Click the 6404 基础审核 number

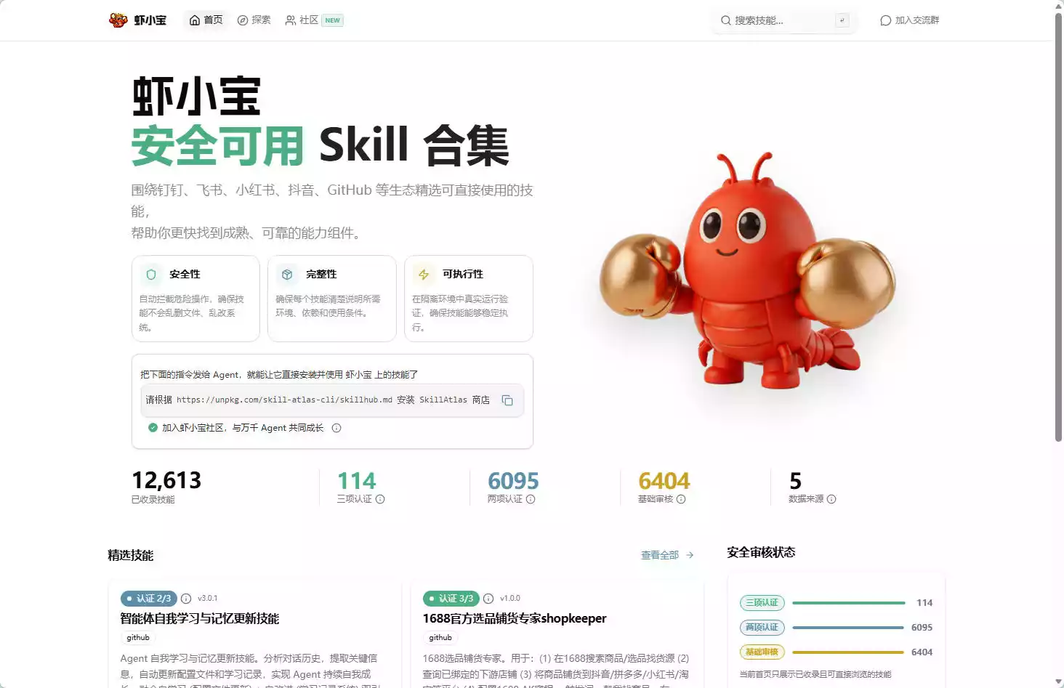[x=664, y=481]
